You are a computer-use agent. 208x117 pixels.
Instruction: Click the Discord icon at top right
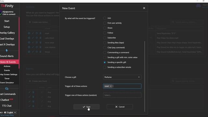click(199, 6)
